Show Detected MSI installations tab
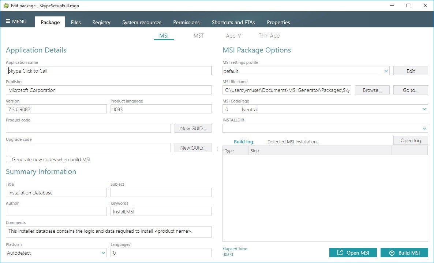Screen dimensions: 434x263 tap(293, 142)
